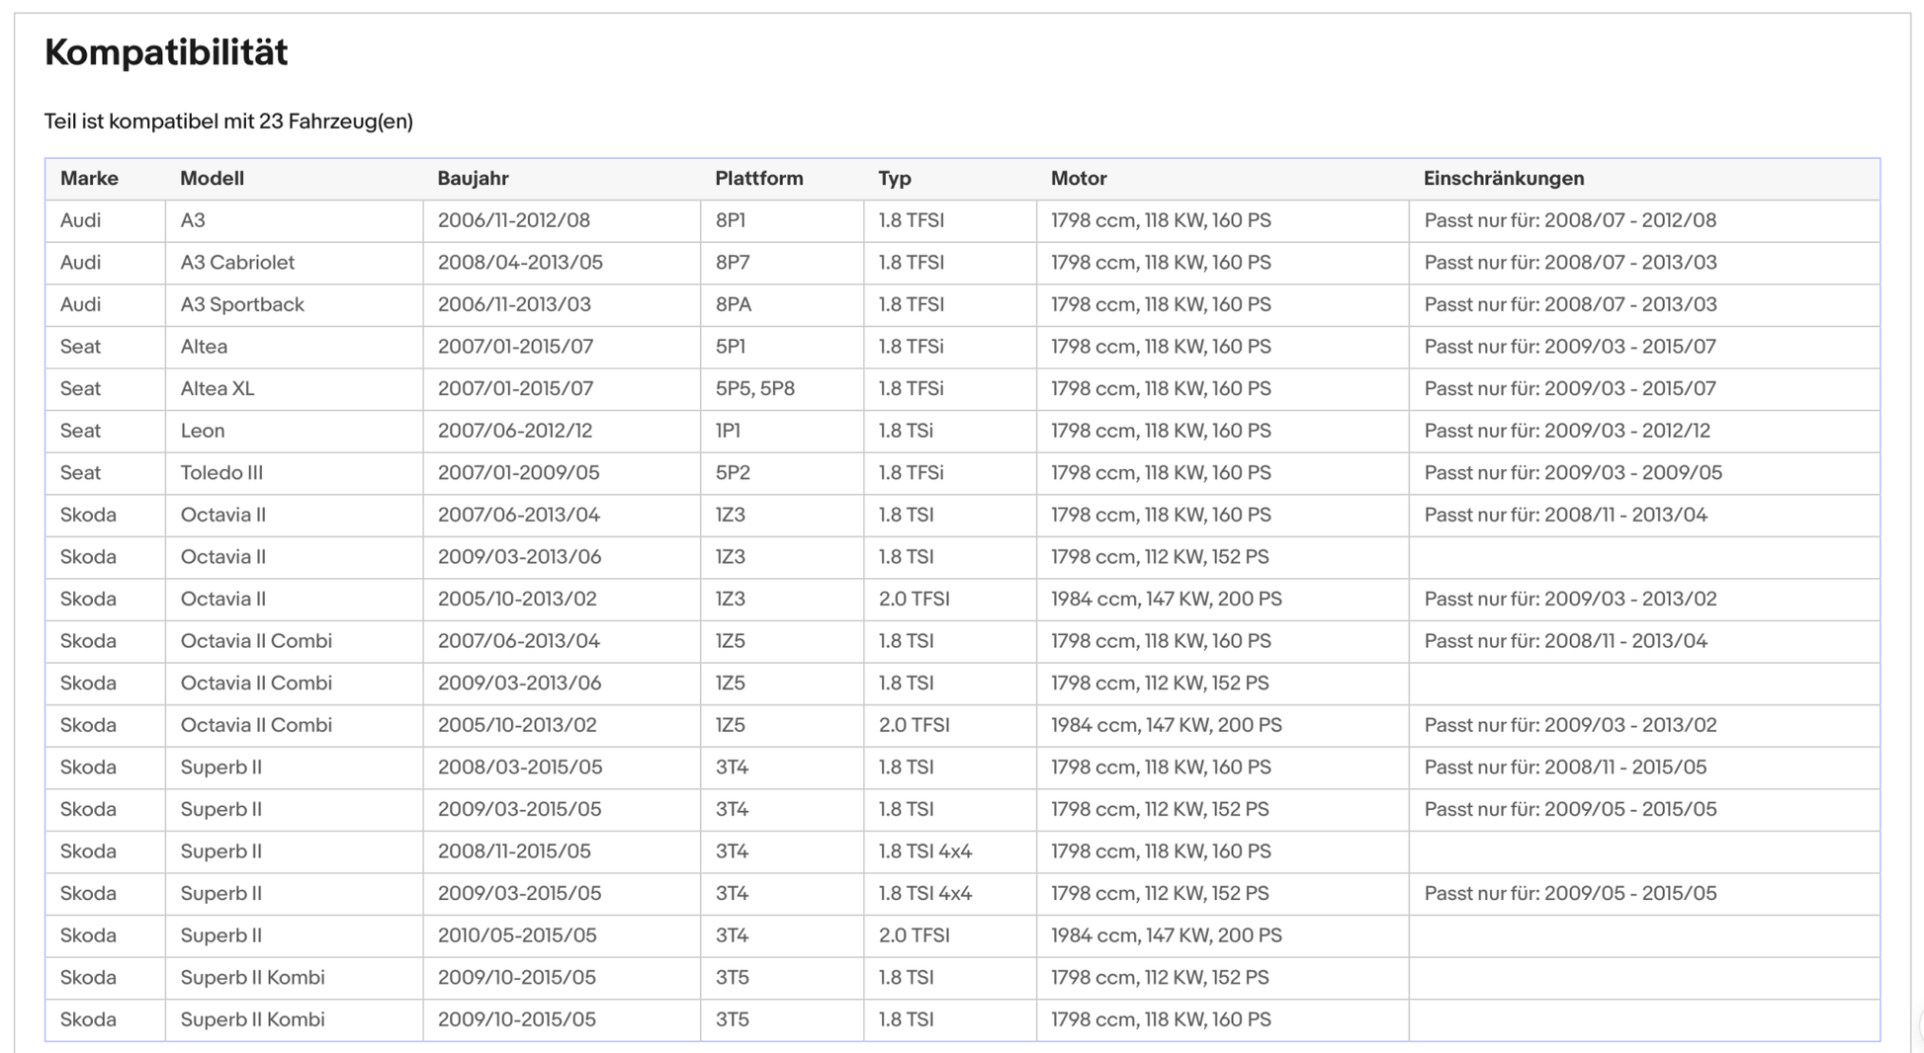1924x1053 pixels.
Task: Select the Toledo III model cell
Action: click(221, 473)
